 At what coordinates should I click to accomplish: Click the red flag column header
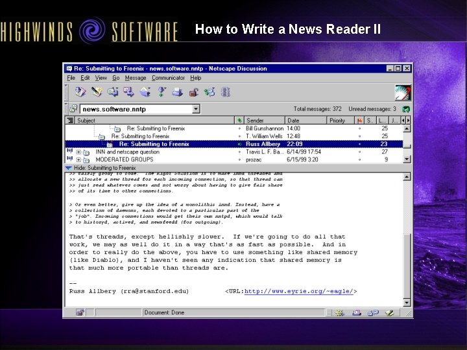359,121
